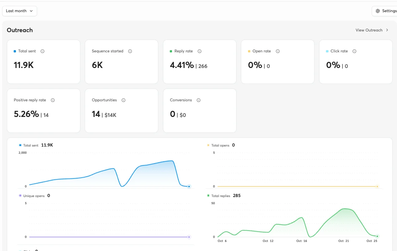397x251 pixels.
Task: Click the info icon beside Conversions
Action: pos(198,100)
